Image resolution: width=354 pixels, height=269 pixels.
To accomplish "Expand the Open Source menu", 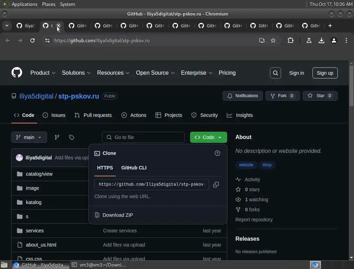I will tap(155, 73).
